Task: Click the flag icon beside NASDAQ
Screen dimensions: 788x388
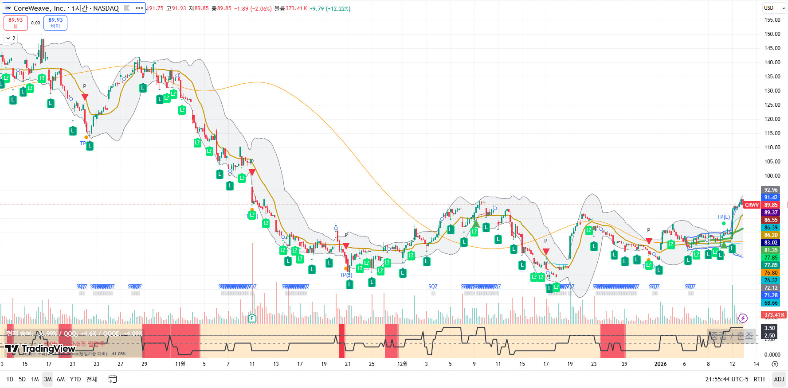Action: (x=127, y=8)
